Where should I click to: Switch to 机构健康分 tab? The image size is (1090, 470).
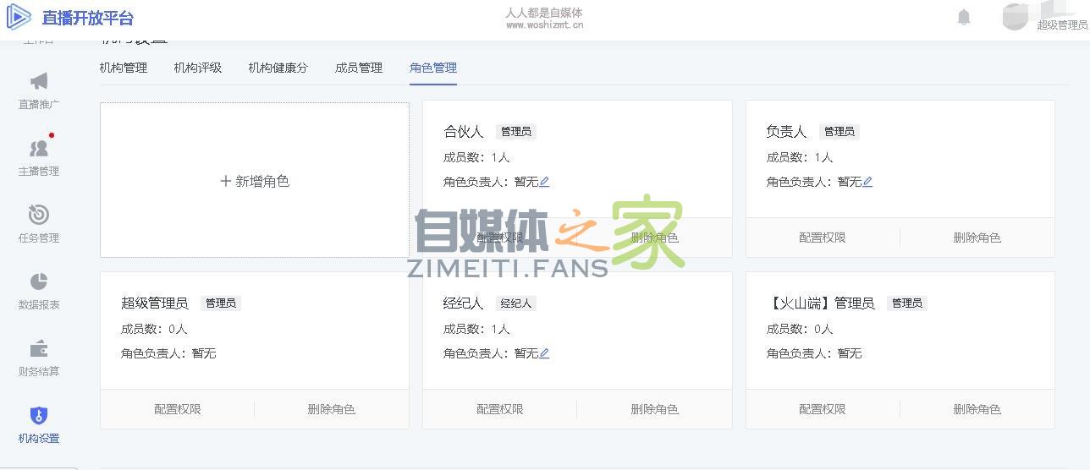click(278, 68)
